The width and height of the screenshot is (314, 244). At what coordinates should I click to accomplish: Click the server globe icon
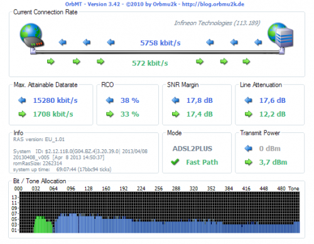coord(280,35)
